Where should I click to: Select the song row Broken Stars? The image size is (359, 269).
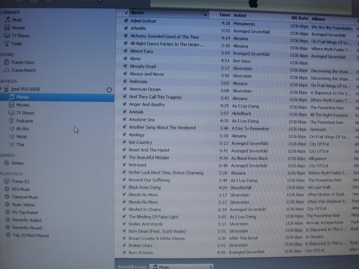click(140, 245)
